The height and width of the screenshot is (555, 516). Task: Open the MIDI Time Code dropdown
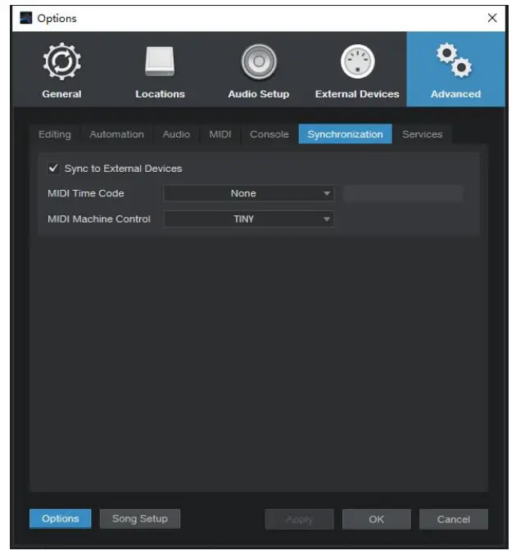pos(249,194)
